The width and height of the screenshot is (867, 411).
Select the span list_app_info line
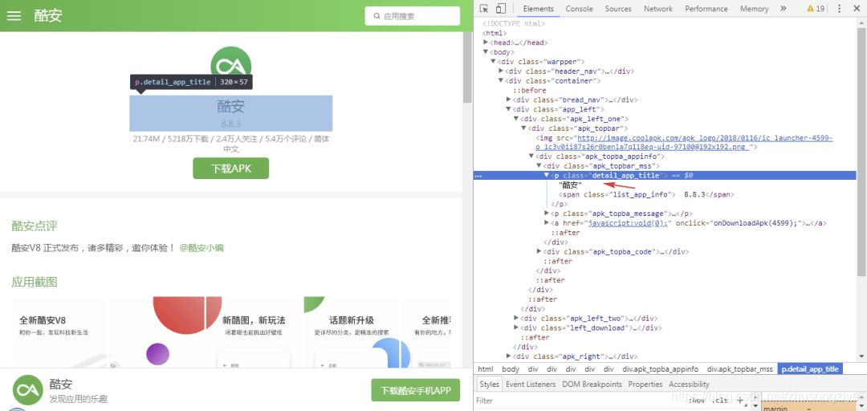(647, 195)
